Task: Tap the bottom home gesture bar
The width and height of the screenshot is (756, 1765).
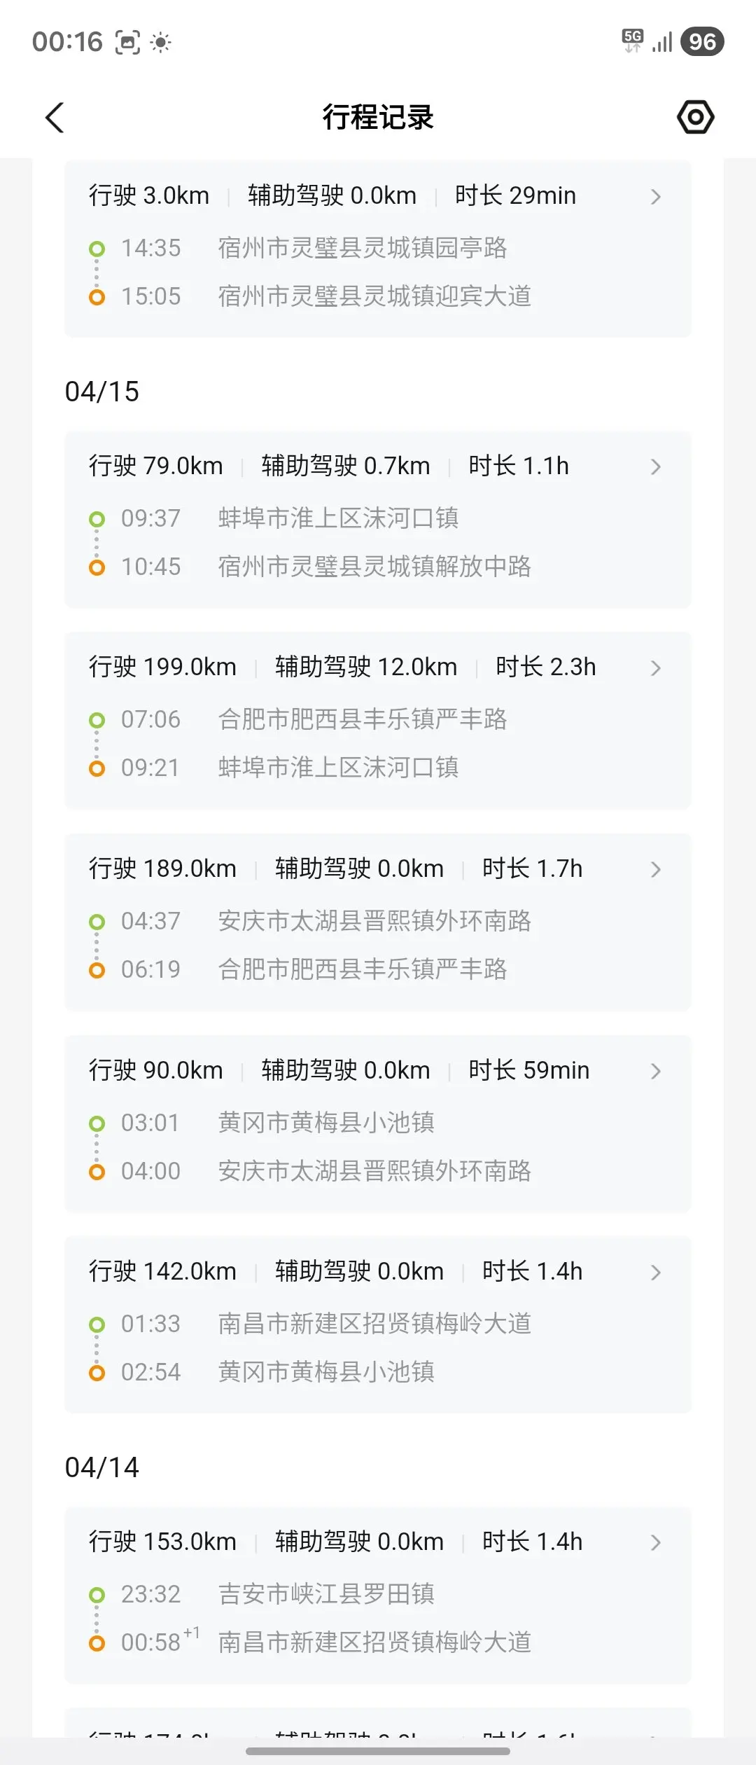Action: [378, 1751]
